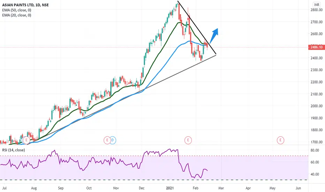Open the INR currency selector
The image size is (325, 192).
317,5
